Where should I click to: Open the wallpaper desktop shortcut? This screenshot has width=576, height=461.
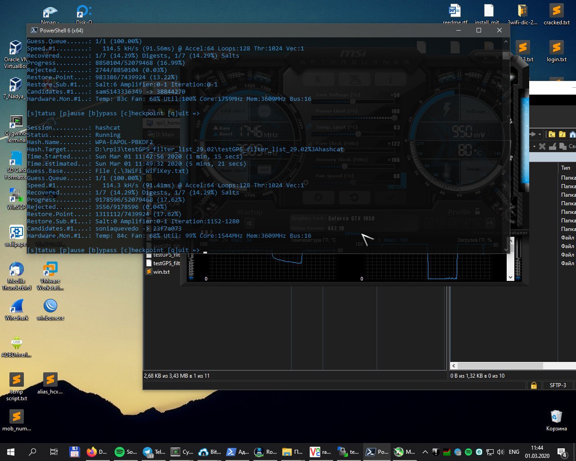coord(16,236)
